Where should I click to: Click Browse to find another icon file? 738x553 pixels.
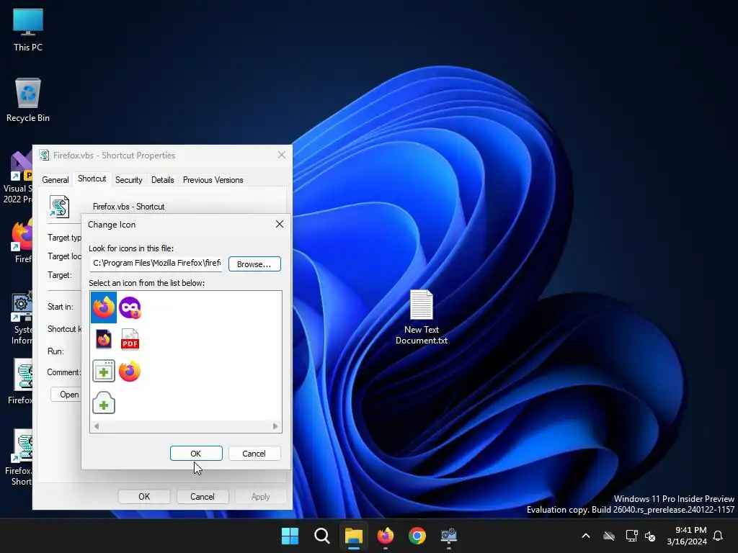(254, 264)
